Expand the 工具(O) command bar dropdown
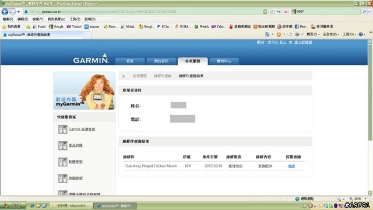The image size is (373, 210). pos(349,34)
